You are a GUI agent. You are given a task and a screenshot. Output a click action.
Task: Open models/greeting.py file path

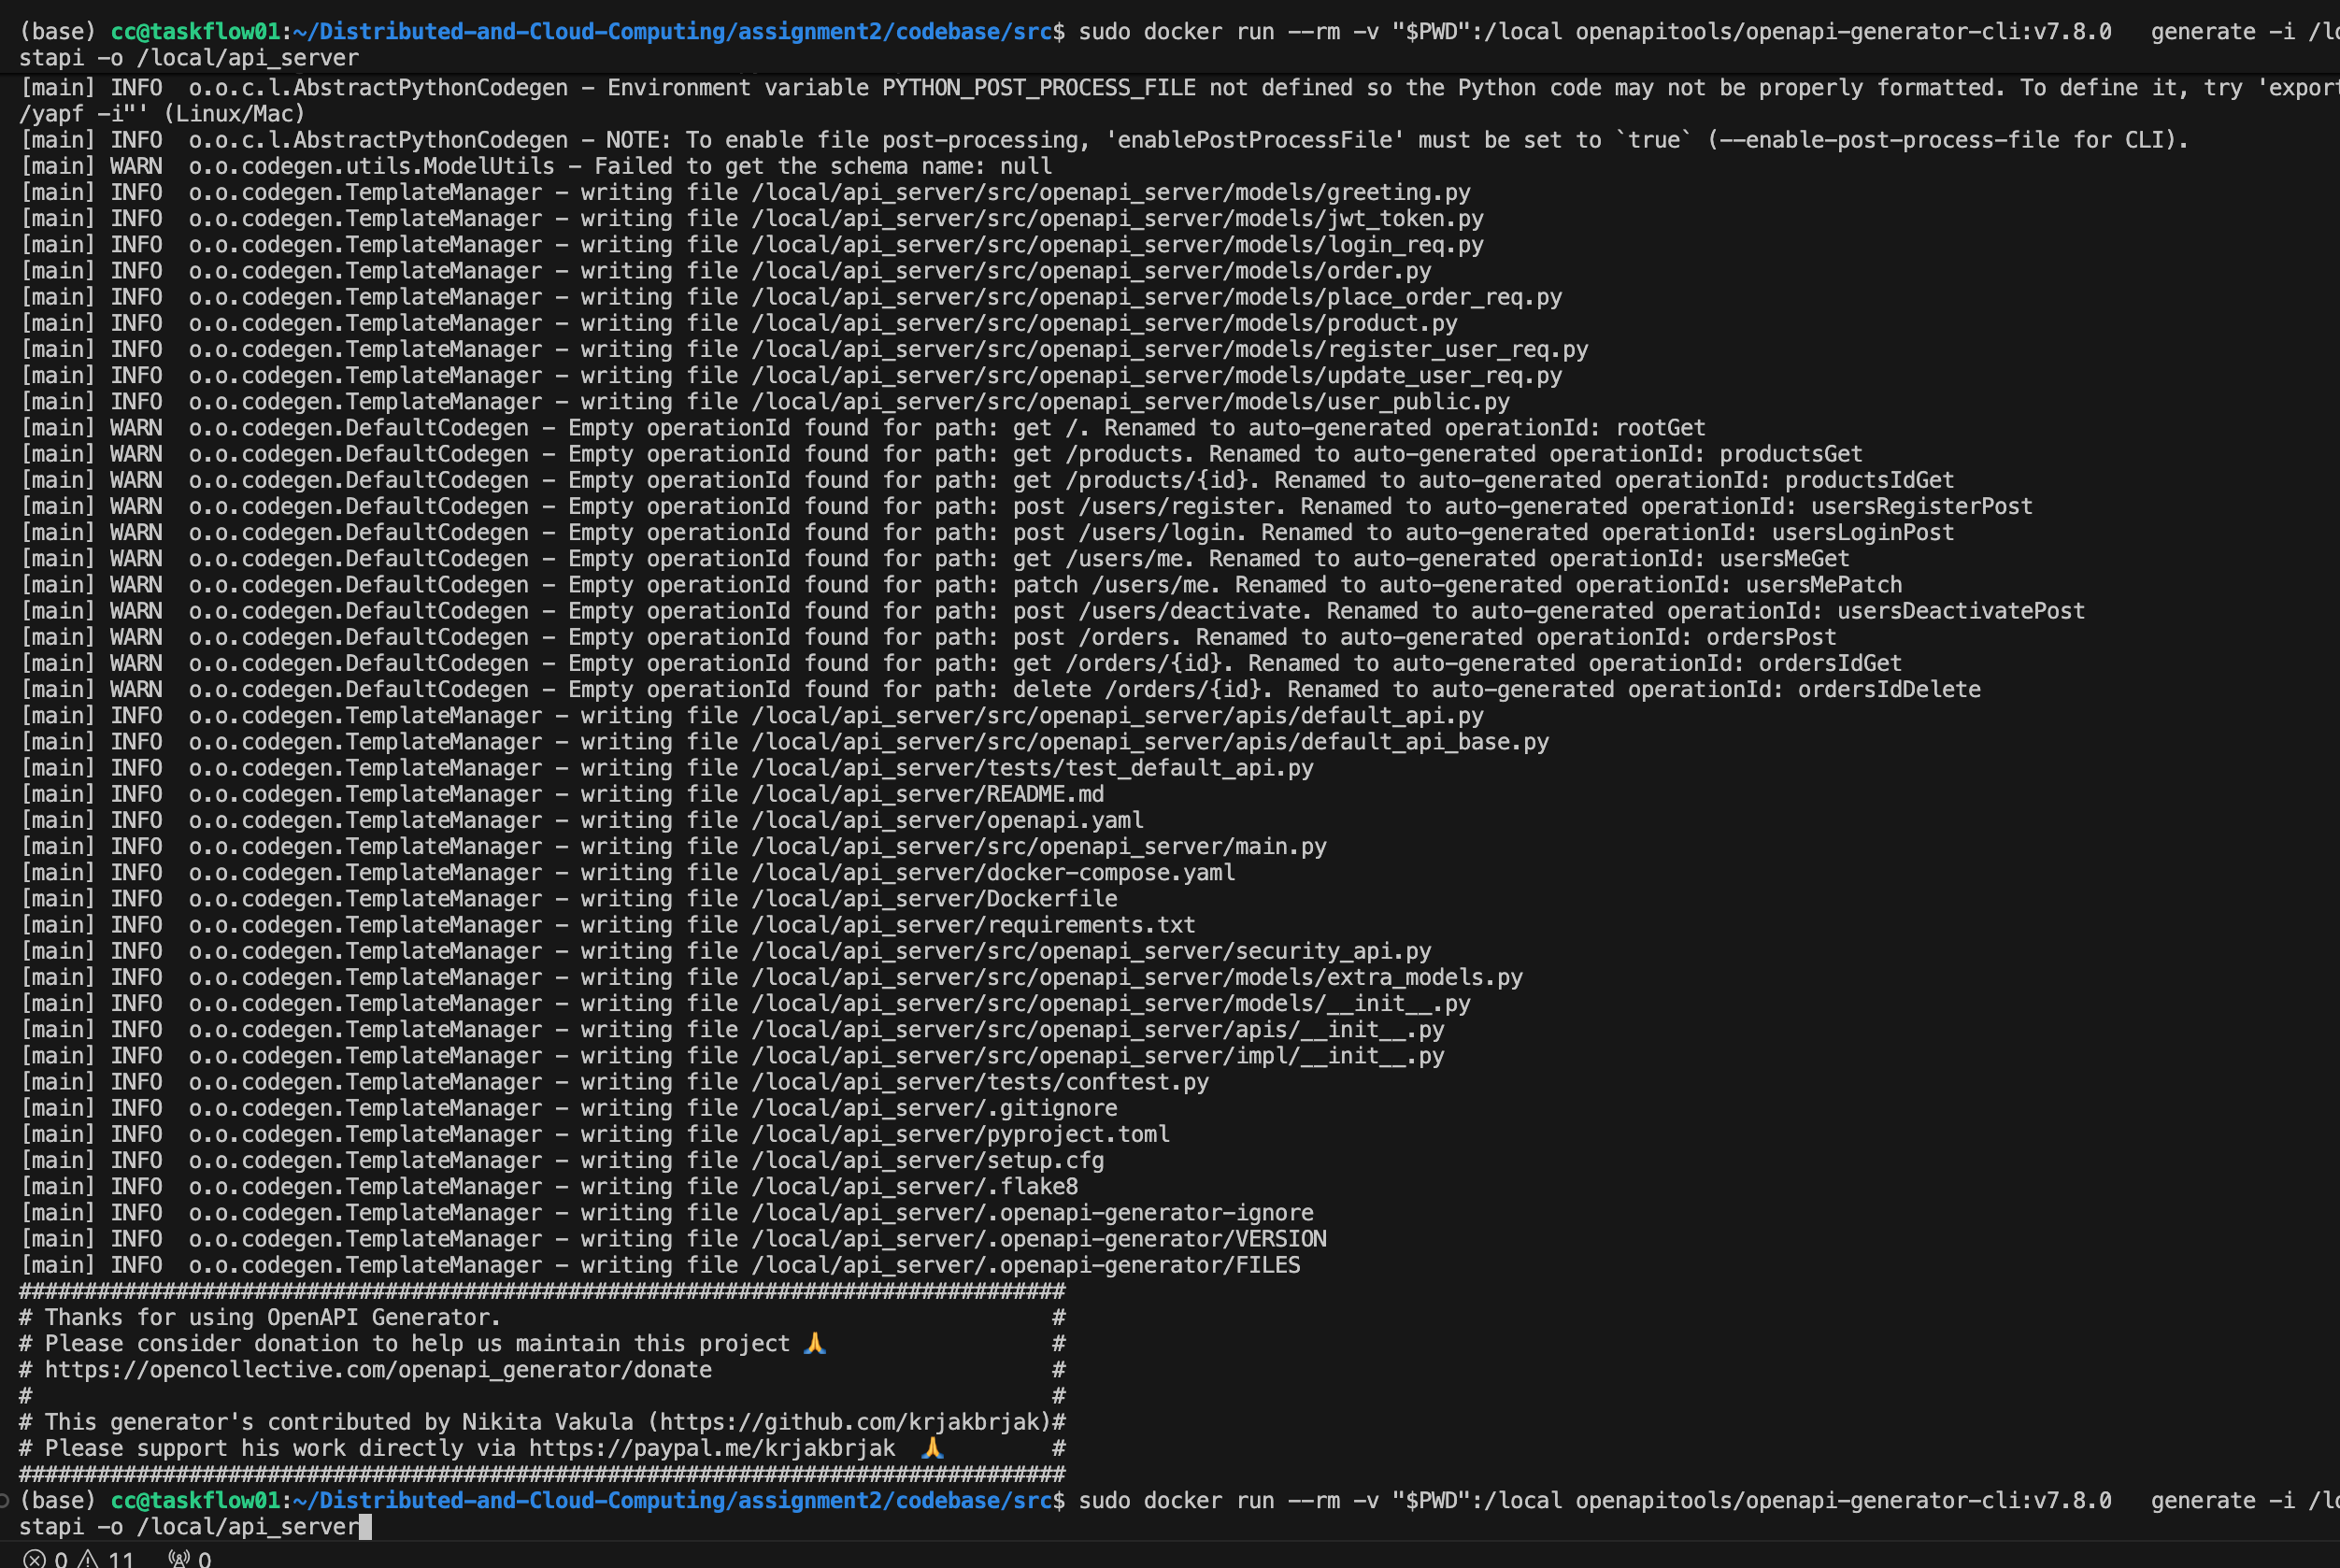coord(1110,192)
